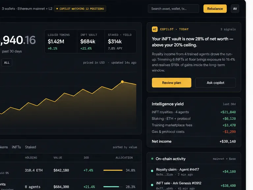The width and height of the screenshot is (253, 190).
Task: Click the +7.4% change cell
Action: tap(88, 170)
